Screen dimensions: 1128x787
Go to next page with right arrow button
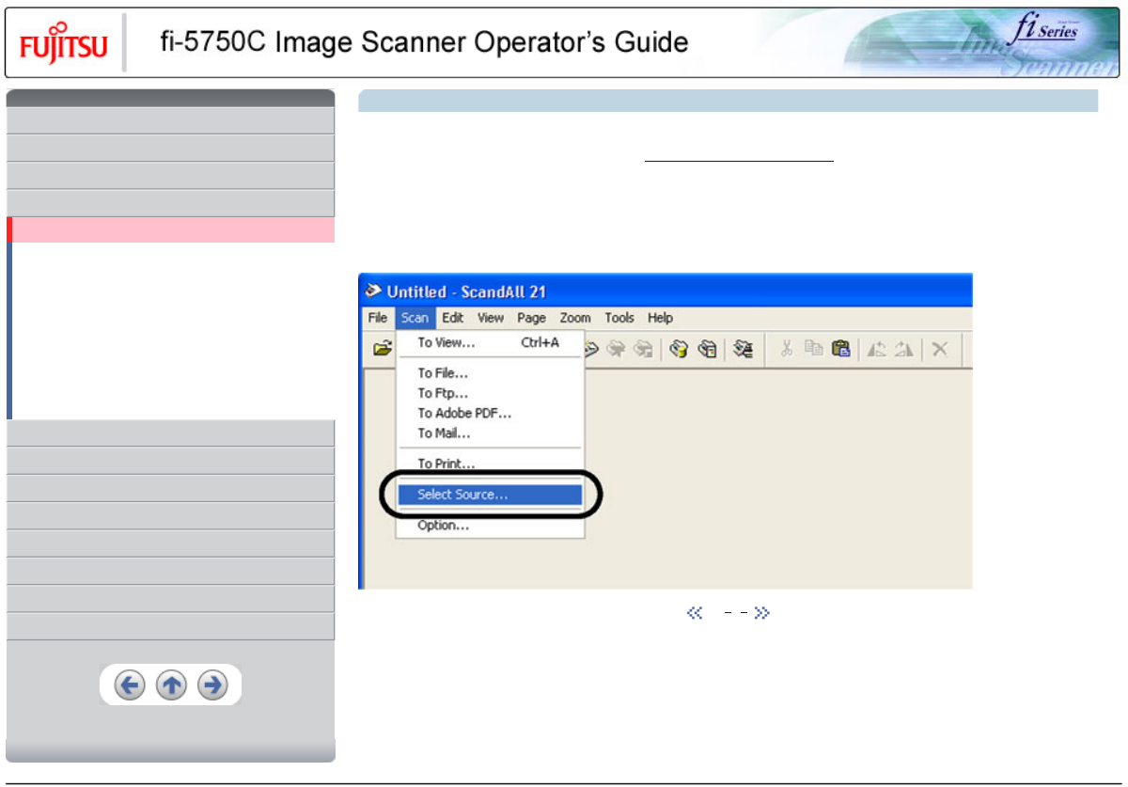tap(212, 685)
